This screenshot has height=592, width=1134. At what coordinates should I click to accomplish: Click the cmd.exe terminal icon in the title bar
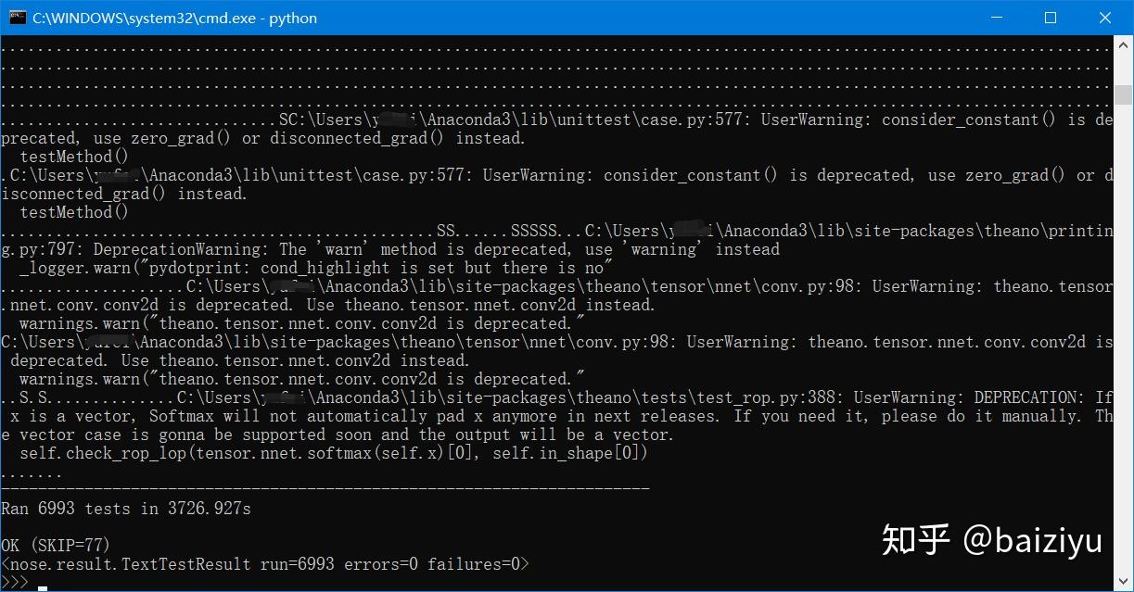tap(18, 18)
